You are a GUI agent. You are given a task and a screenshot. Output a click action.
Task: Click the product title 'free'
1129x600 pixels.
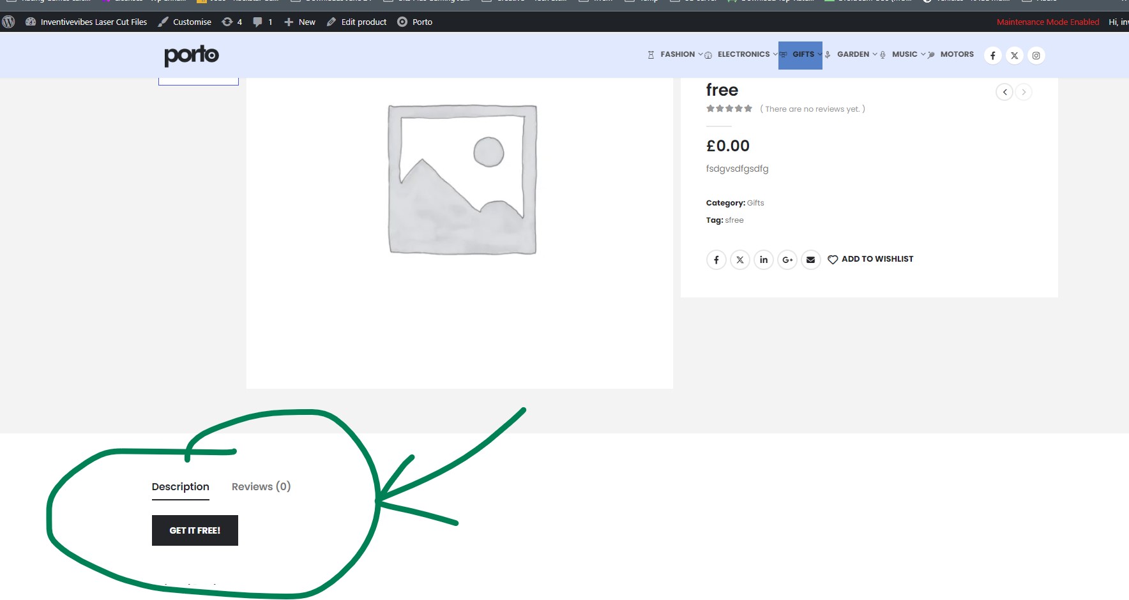722,90
